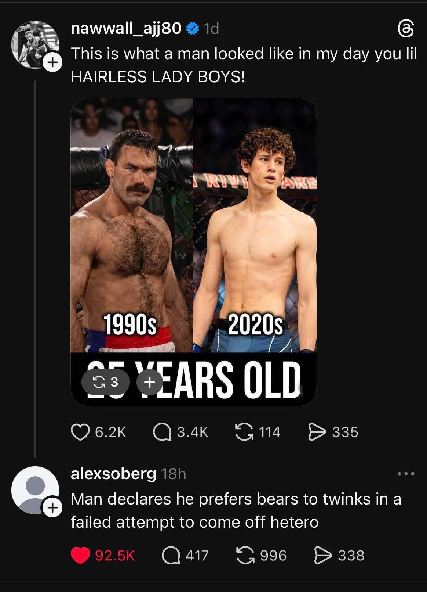Click the plus button overlay on image
Viewport: 427px width, 592px height.
coord(149,382)
